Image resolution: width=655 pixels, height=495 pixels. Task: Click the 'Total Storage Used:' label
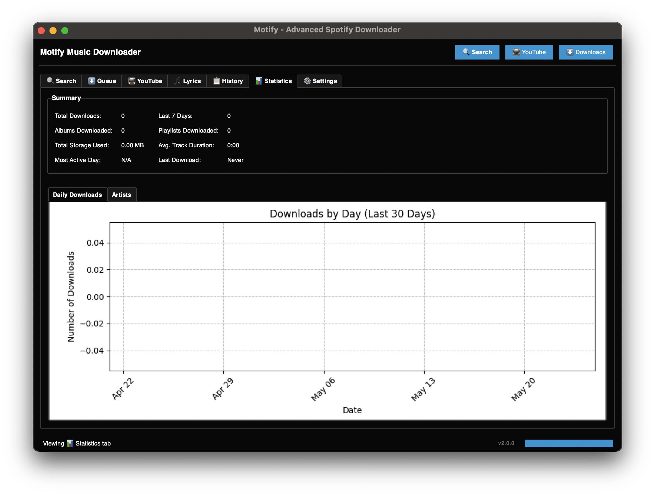[82, 145]
